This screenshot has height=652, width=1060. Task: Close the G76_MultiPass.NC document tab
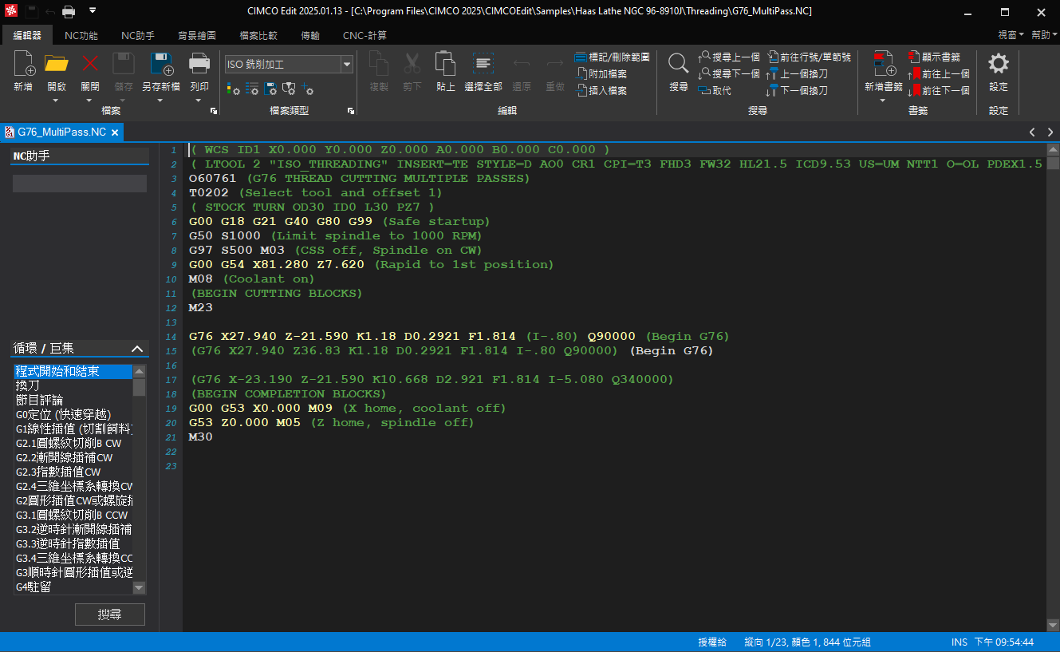click(115, 132)
